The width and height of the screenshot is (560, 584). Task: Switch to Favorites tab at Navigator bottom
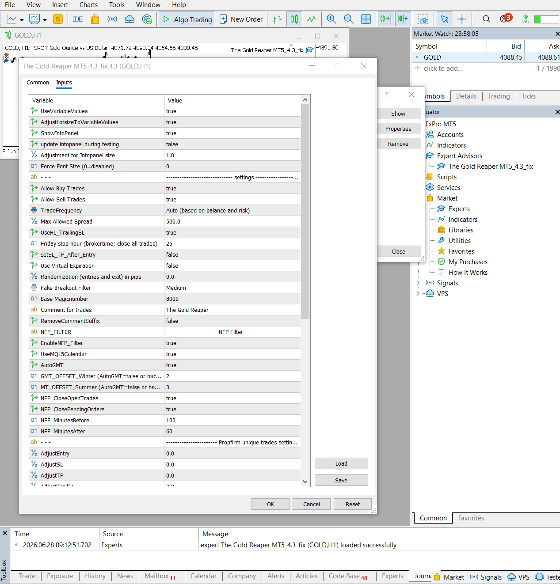coord(471,518)
